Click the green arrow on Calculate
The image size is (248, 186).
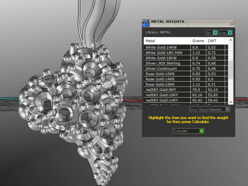click(x=202, y=131)
